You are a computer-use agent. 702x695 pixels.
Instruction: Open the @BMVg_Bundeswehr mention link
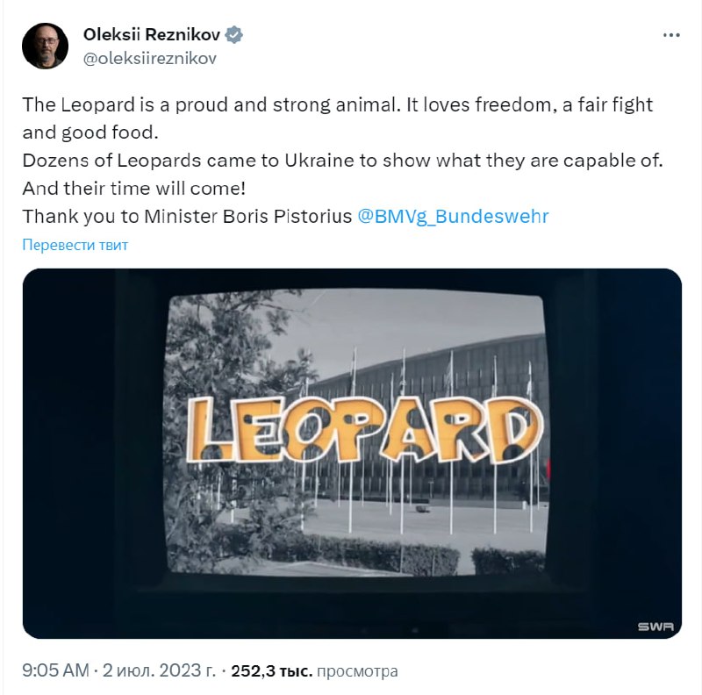pos(454,216)
